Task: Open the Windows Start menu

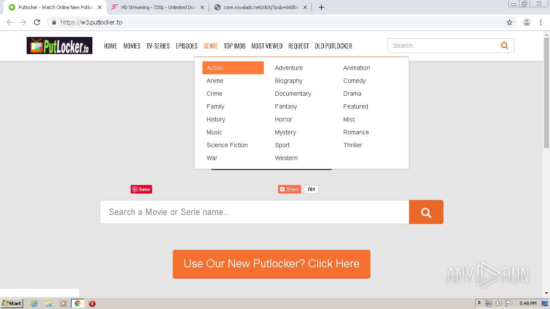Action: click(12, 303)
